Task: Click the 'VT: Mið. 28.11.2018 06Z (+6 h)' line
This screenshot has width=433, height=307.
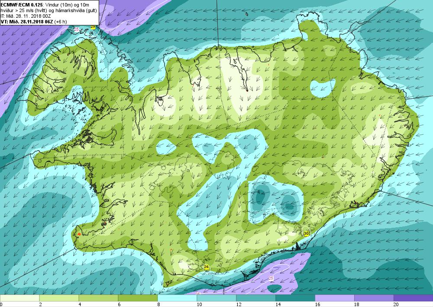Action: 34,22
